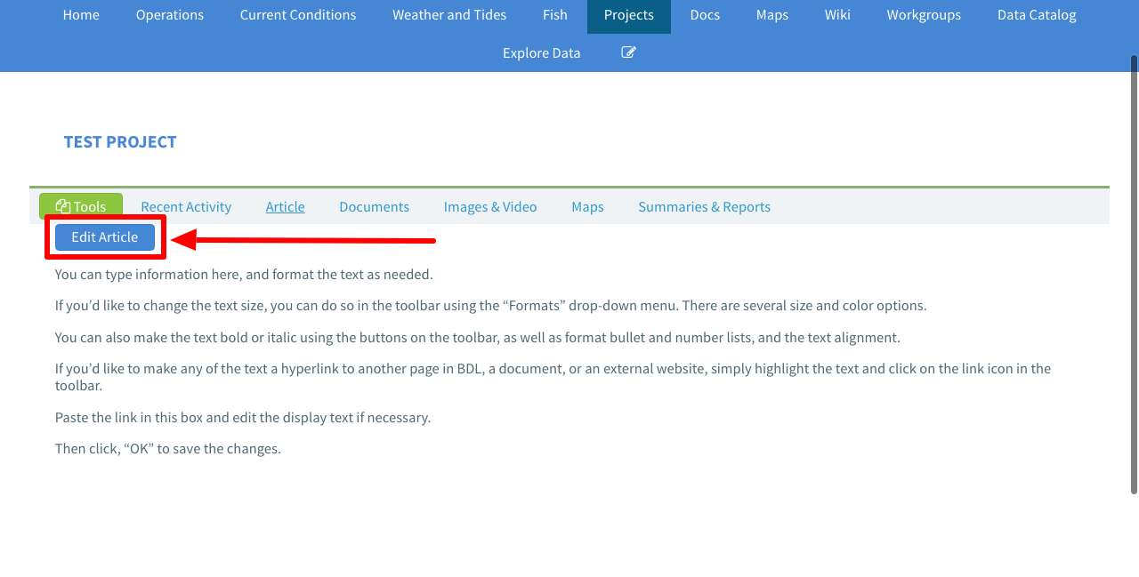The height and width of the screenshot is (577, 1139).
Task: Open Weather and Tides menu
Action: [449, 15]
